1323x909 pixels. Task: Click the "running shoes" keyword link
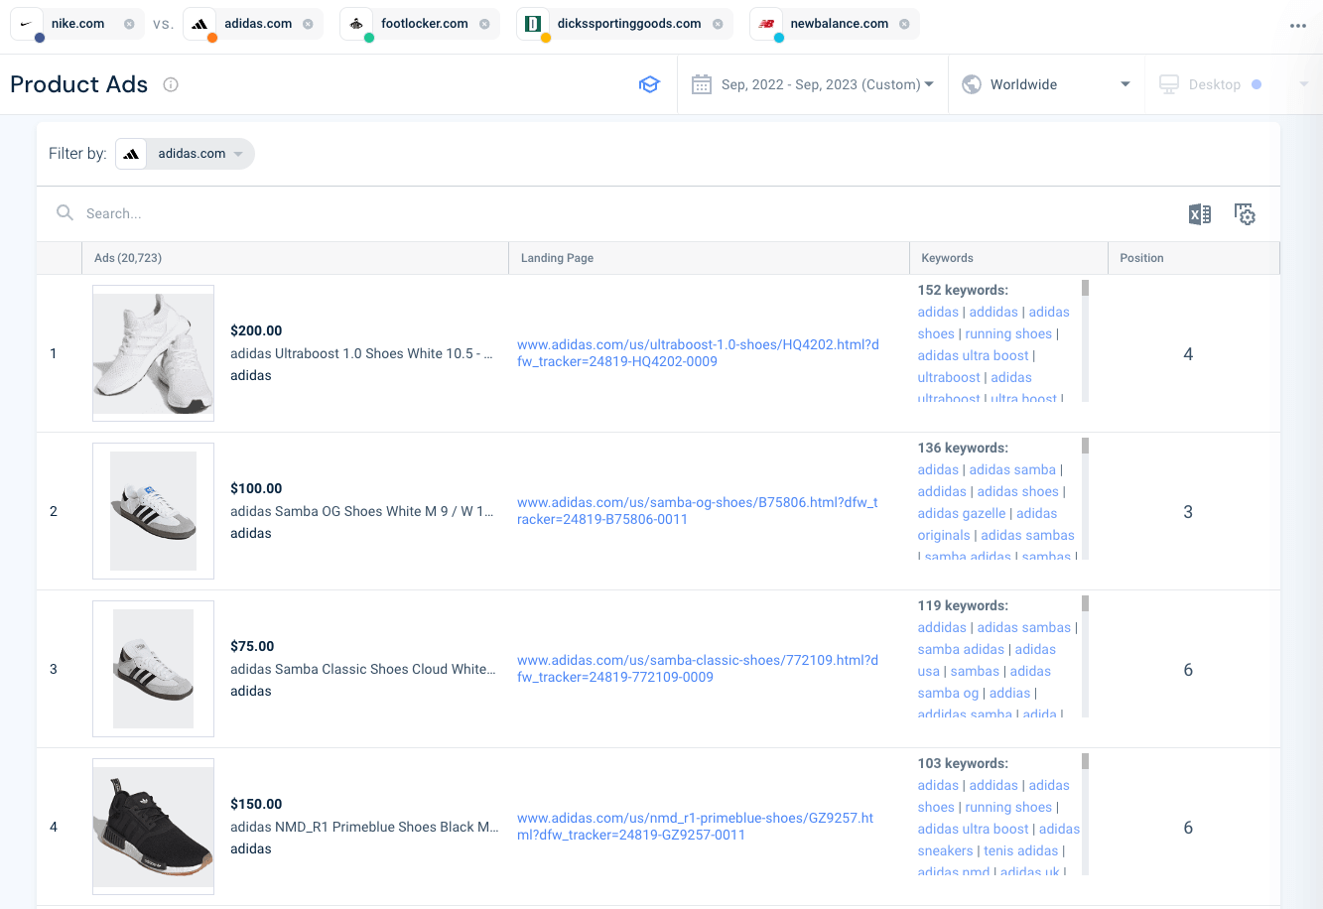tap(1007, 333)
